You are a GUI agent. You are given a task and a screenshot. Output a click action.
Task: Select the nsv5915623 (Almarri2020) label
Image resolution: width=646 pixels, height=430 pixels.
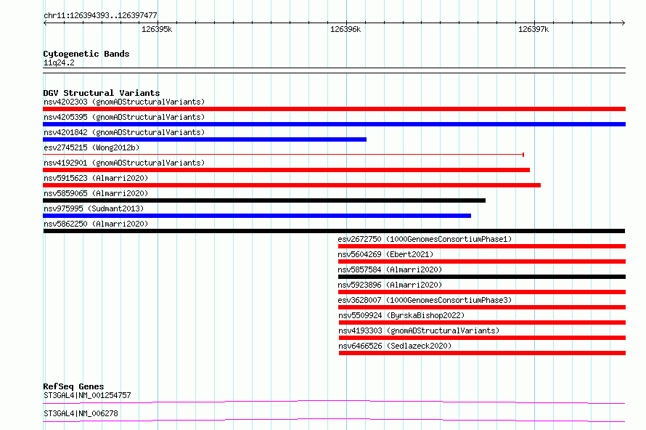click(x=96, y=178)
